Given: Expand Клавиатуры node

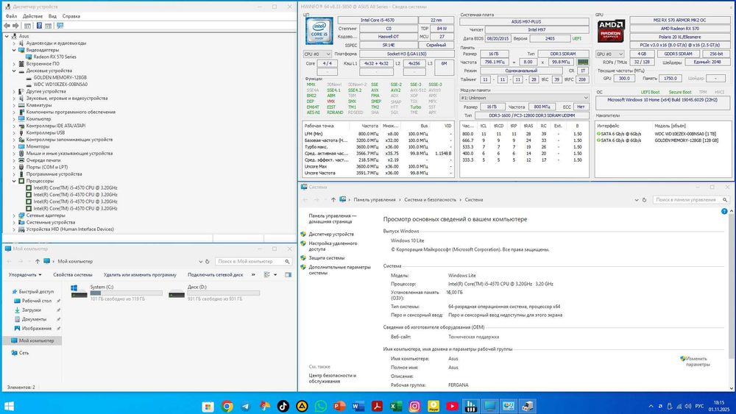Looking at the screenshot, I should 14,105.
